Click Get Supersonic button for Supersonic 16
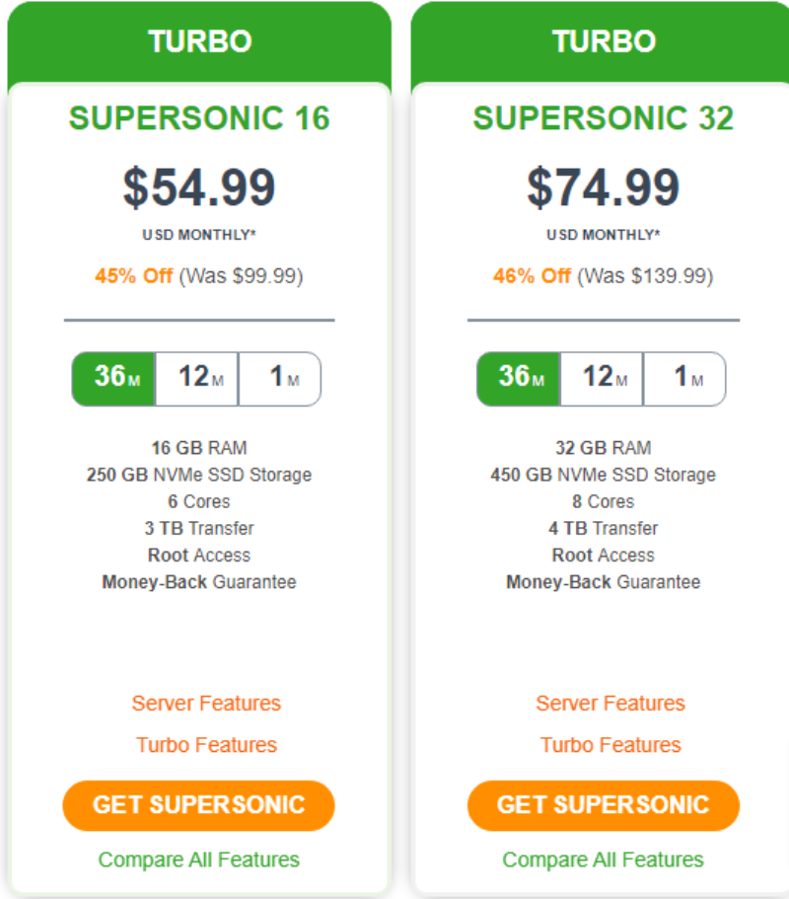The height and width of the screenshot is (899, 789). coord(199,805)
